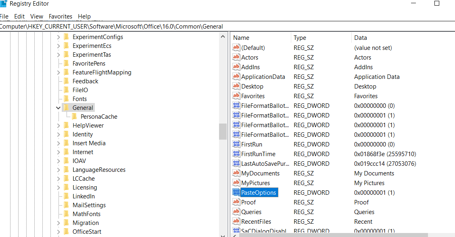The image size is (455, 237).
Task: Click the 'Application Data' data cell
Action: [377, 77]
